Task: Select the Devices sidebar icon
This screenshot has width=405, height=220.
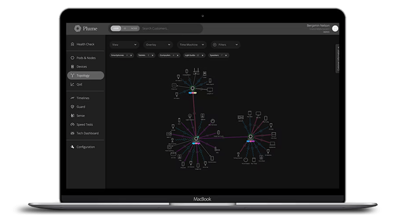Action: pos(72,67)
